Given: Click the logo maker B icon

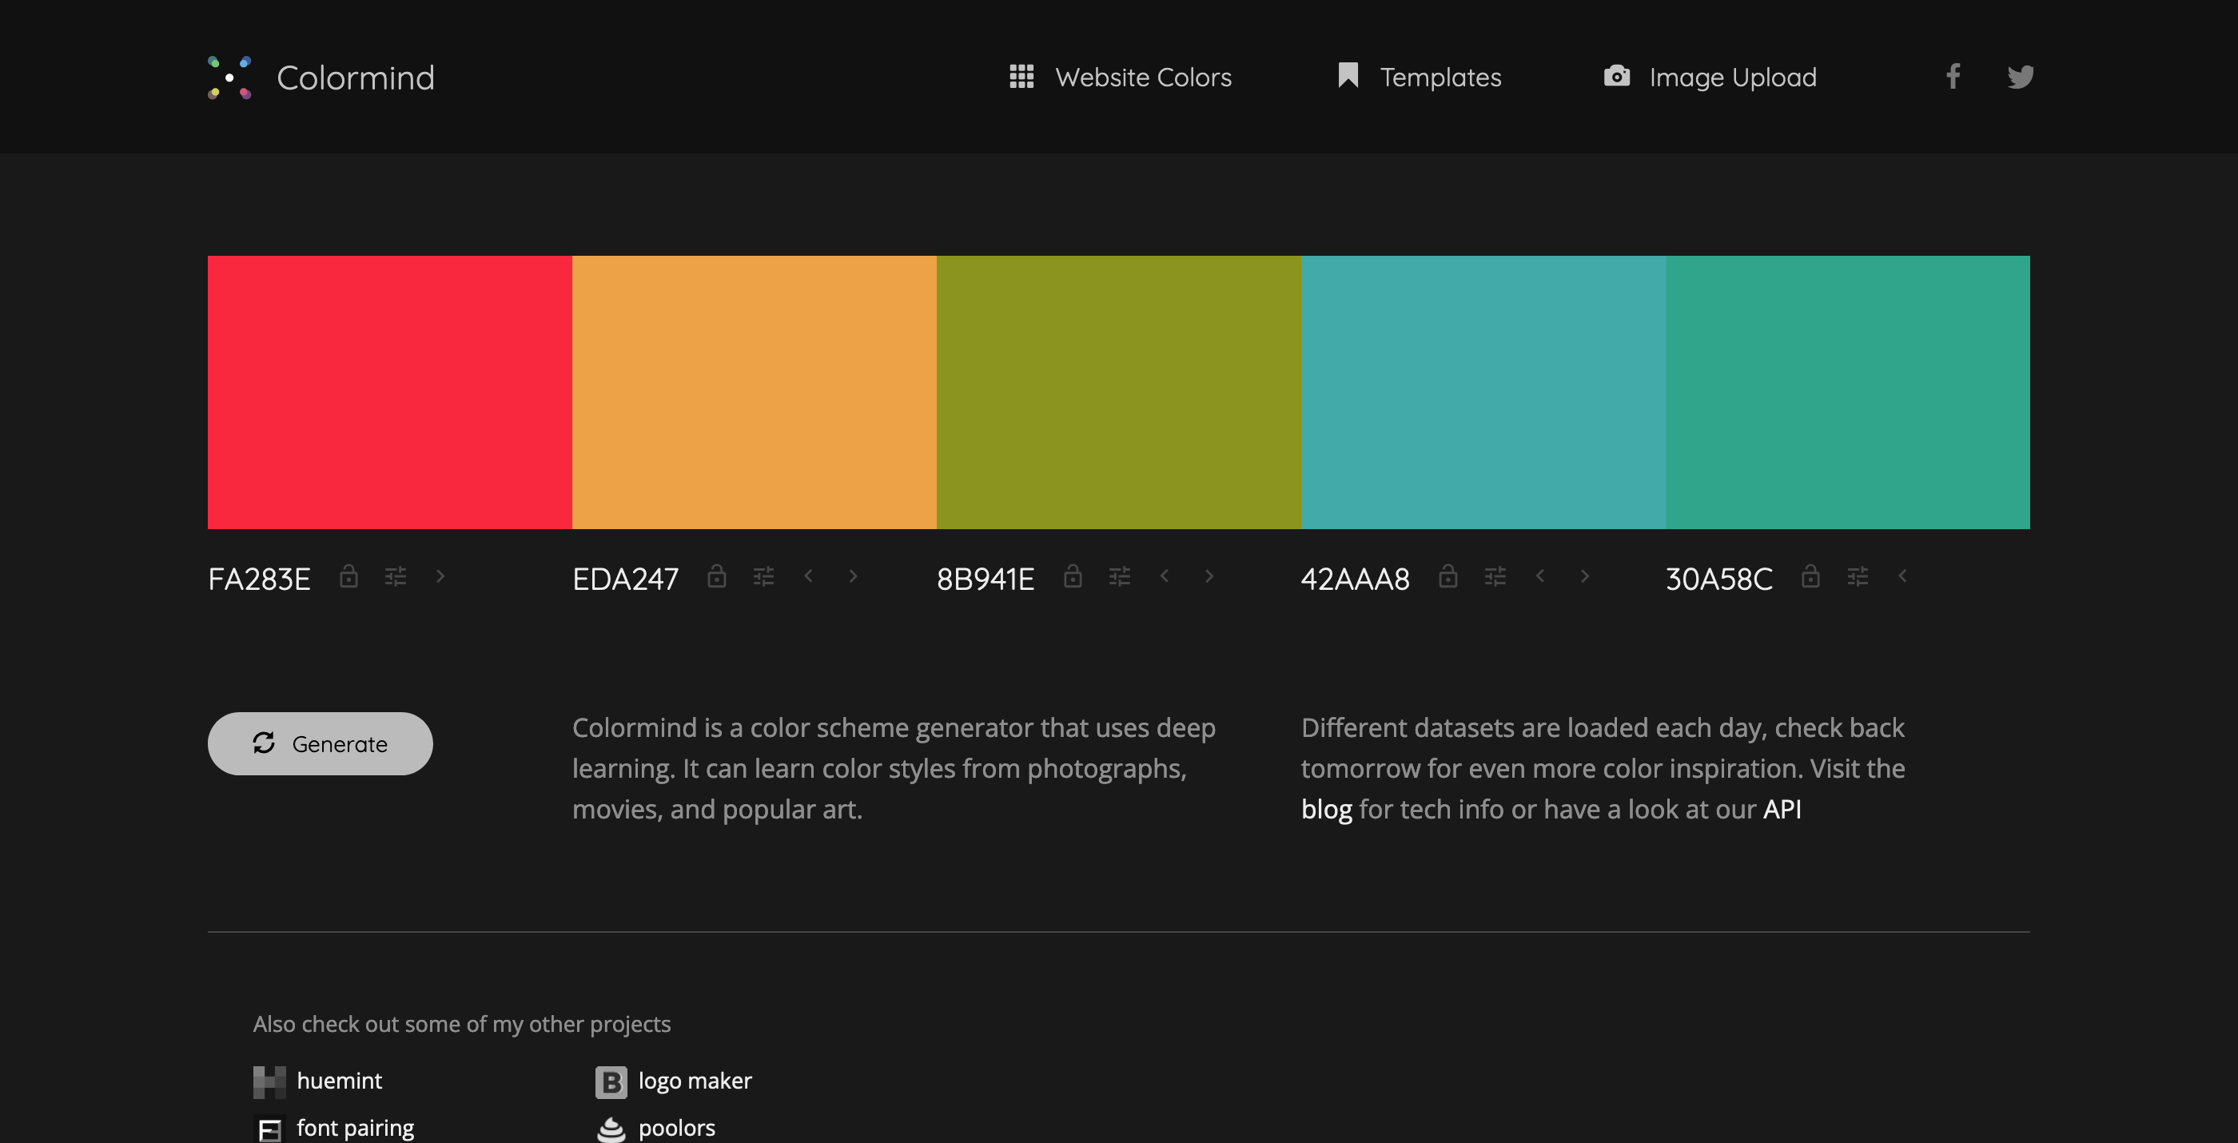Looking at the screenshot, I should tap(611, 1082).
